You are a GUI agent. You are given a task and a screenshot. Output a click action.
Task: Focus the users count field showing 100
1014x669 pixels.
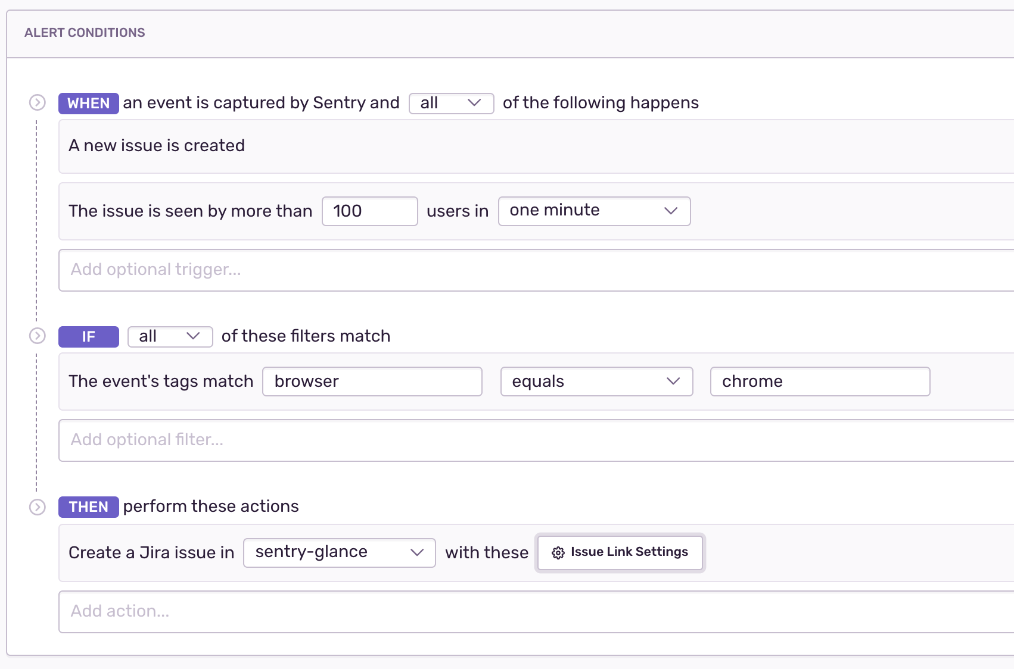point(369,211)
